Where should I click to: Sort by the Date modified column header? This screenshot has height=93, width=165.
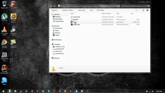(x=106, y=14)
